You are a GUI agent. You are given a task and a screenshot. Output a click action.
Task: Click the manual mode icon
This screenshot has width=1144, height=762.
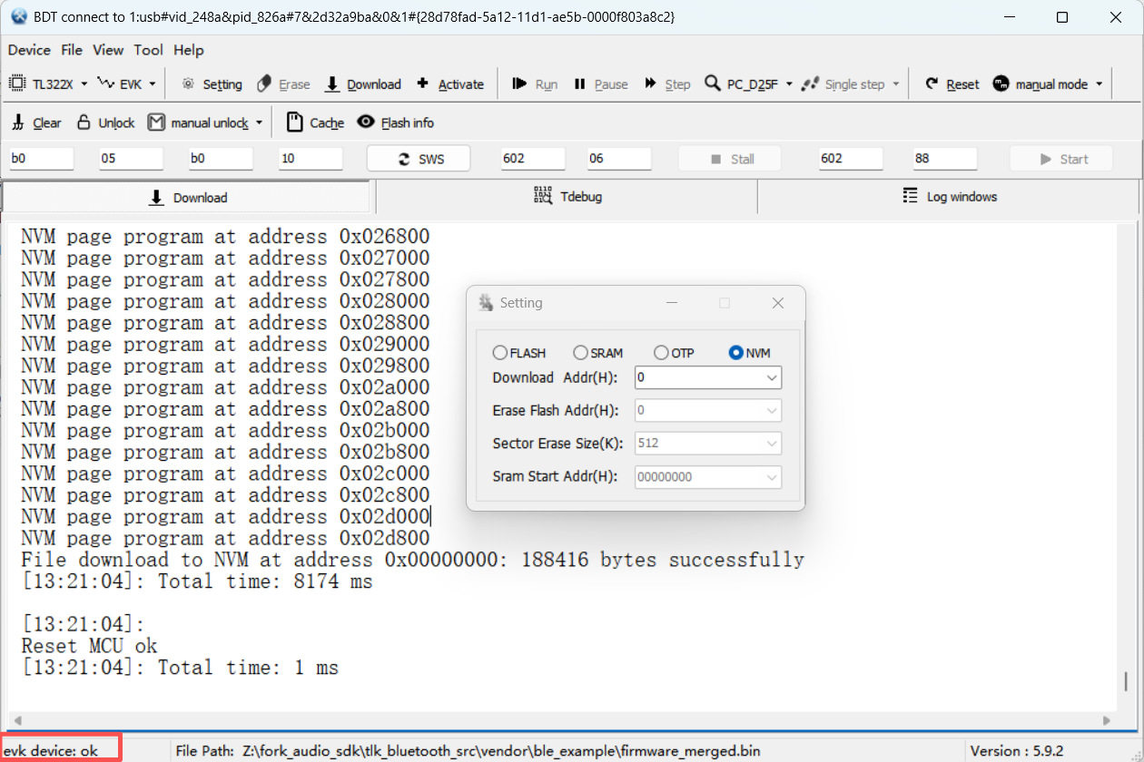click(x=1001, y=83)
